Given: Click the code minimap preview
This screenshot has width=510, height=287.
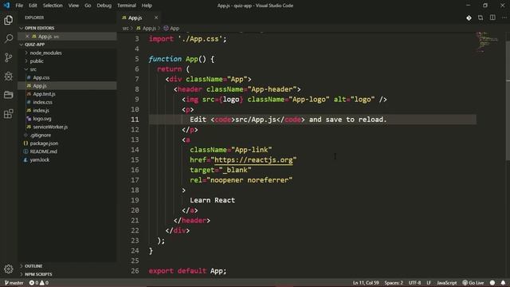Looking at the screenshot, I should point(487,41).
